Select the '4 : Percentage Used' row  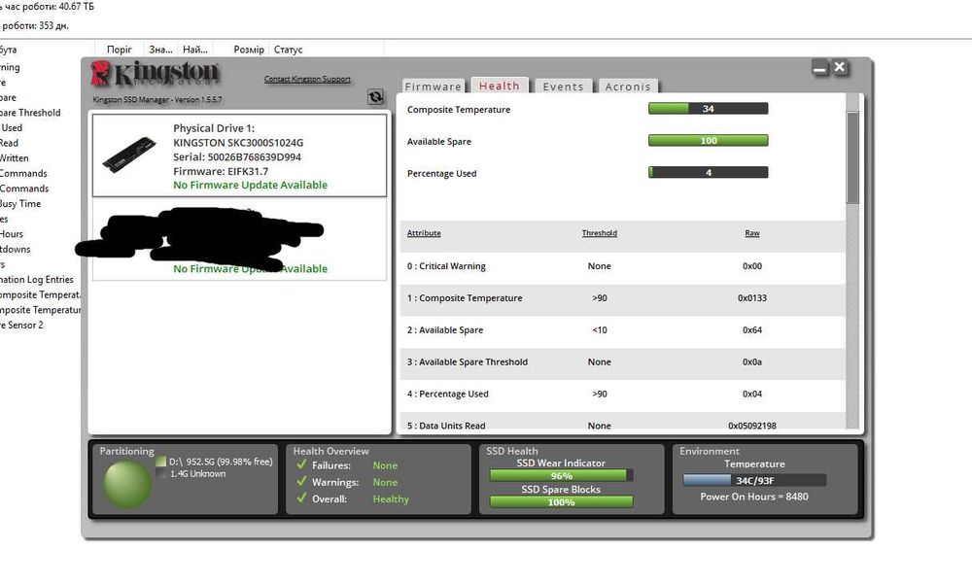click(623, 395)
